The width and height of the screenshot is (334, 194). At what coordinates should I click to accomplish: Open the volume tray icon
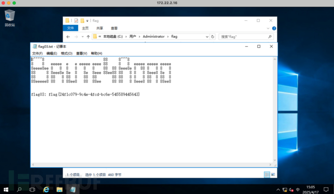pos(291,190)
